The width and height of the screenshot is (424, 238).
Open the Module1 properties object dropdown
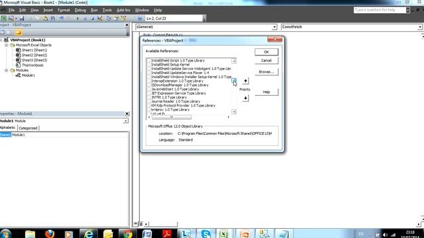tap(125, 121)
